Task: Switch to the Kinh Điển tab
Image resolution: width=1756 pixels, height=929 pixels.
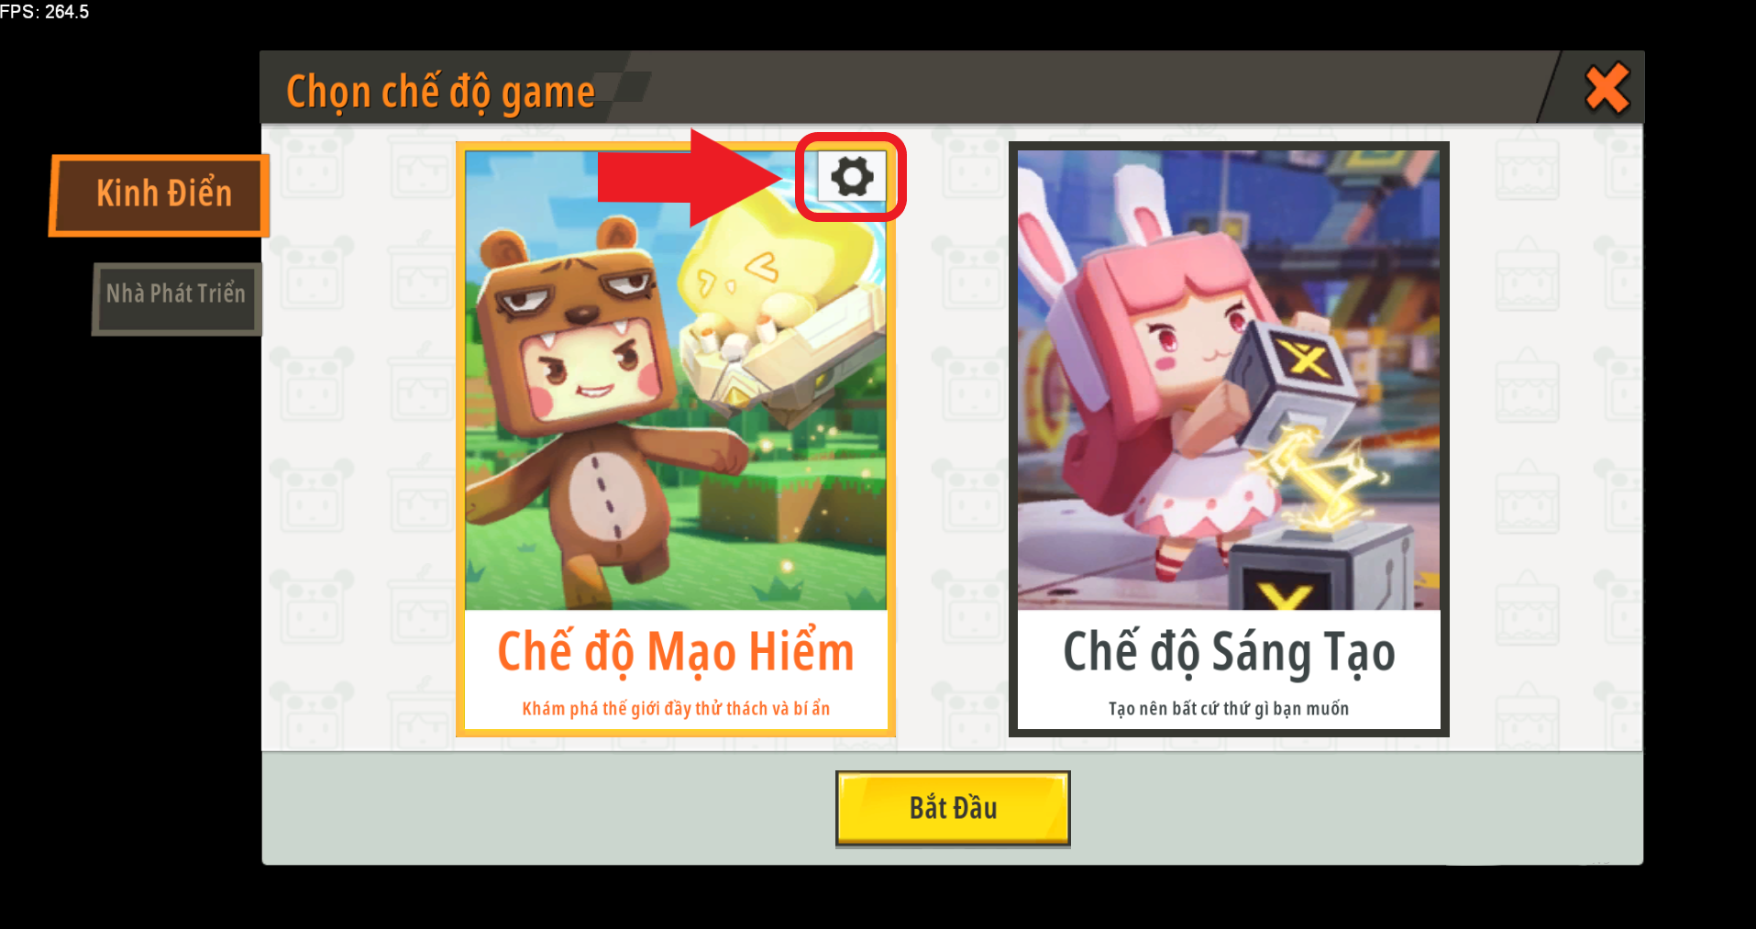Action: pyautogui.click(x=160, y=195)
